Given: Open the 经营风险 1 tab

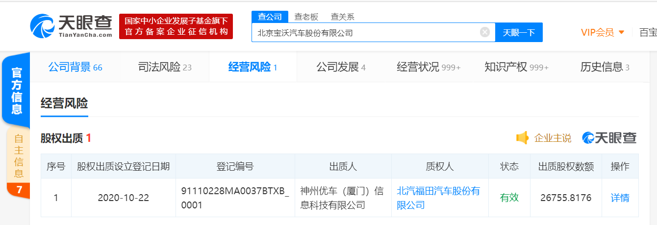Looking at the screenshot, I should [x=253, y=67].
